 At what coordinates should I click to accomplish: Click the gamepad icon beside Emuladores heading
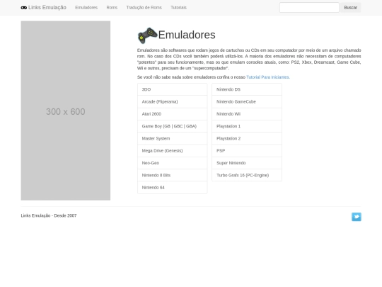[147, 35]
